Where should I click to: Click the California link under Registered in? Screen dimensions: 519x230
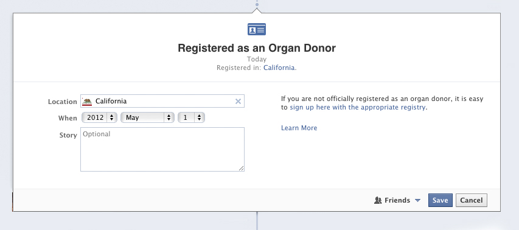[x=279, y=68]
